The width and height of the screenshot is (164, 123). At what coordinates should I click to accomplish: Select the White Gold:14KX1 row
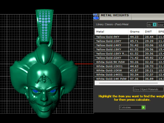click(x=129, y=75)
